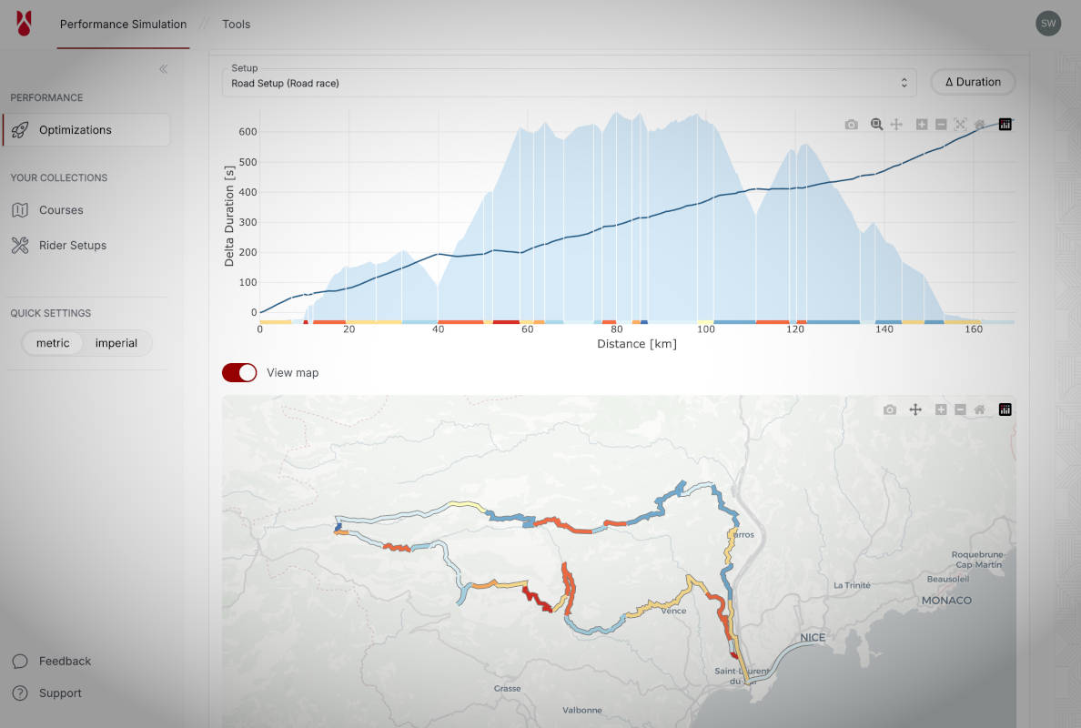Download the chart as a PNG image
This screenshot has height=728, width=1081.
click(852, 124)
